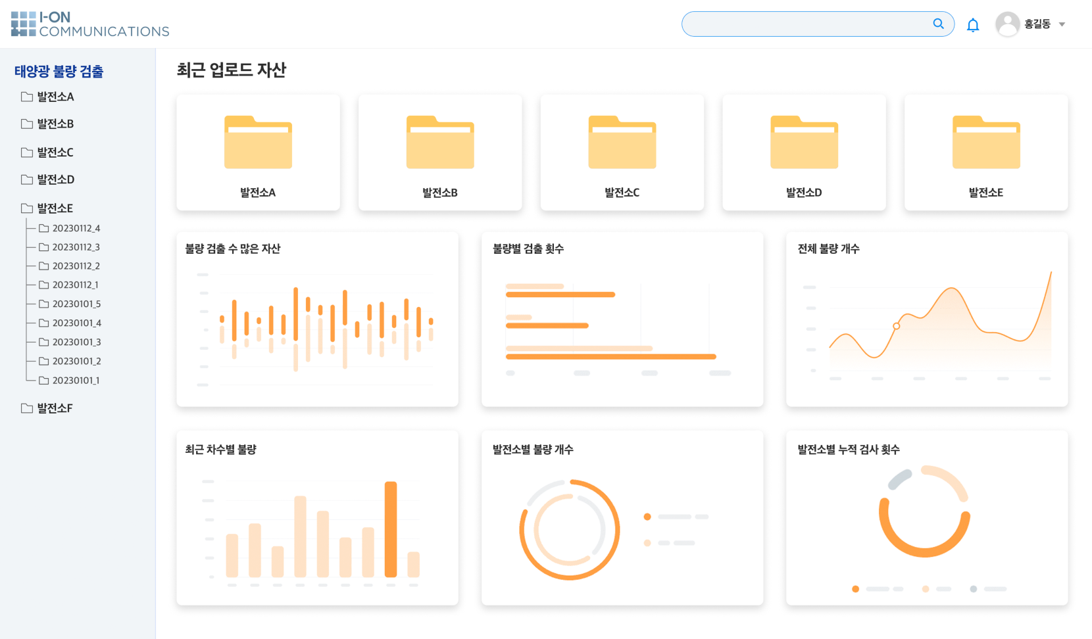Click the light orange legend dot in 발전소별 불량 개수

tap(647, 543)
